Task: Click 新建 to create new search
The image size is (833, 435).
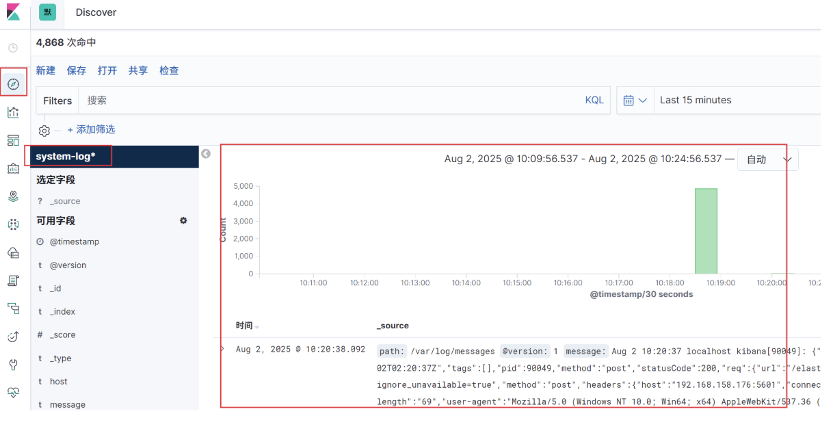Action: tap(46, 70)
